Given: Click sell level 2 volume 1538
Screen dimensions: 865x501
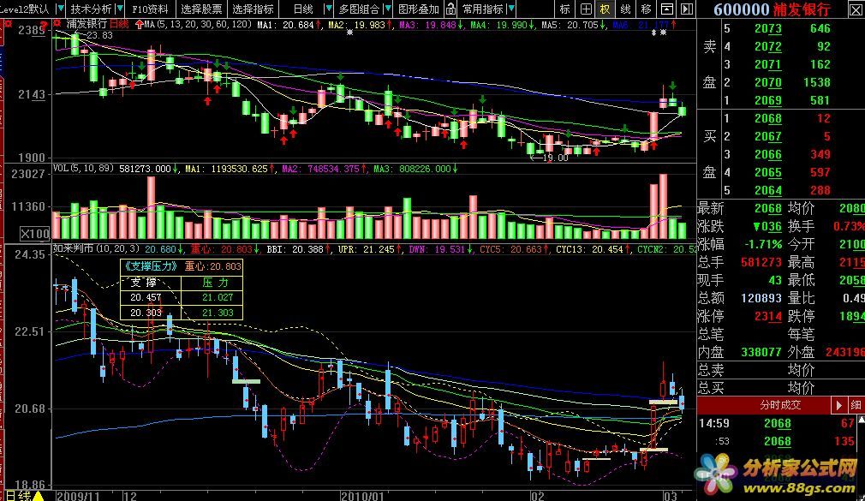Looking at the screenshot, I should [x=816, y=82].
